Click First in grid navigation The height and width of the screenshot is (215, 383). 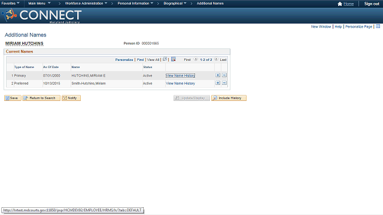tap(187, 60)
